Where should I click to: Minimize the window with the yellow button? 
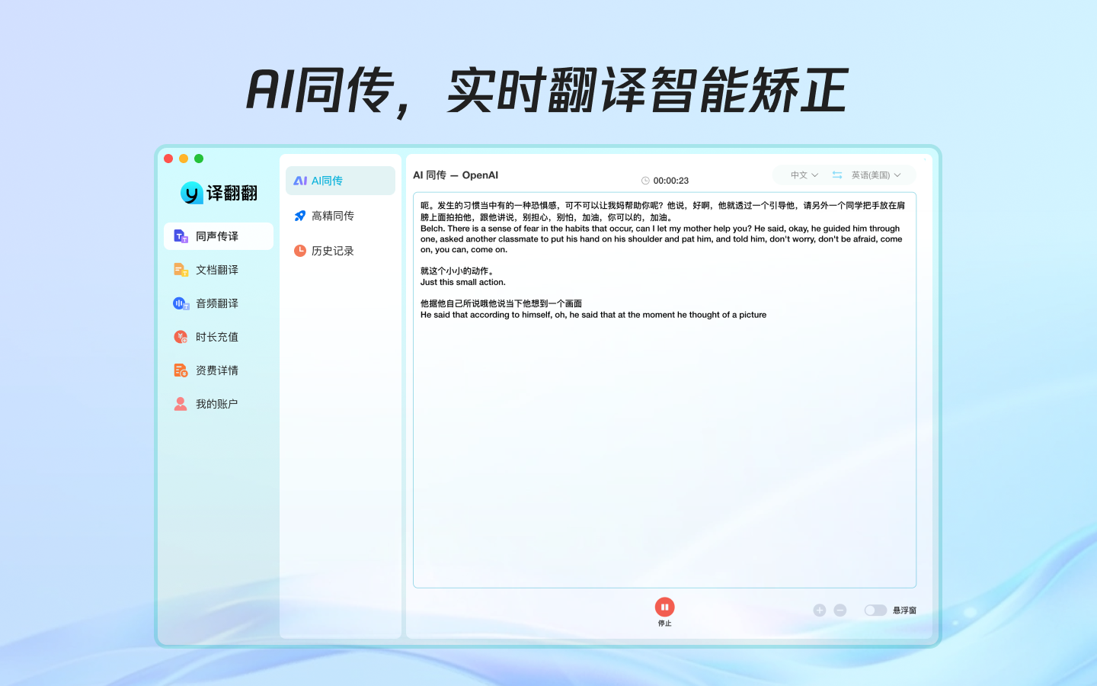(184, 159)
